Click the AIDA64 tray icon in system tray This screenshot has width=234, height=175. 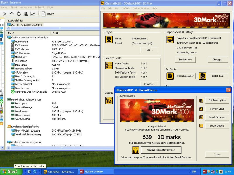click(204, 171)
